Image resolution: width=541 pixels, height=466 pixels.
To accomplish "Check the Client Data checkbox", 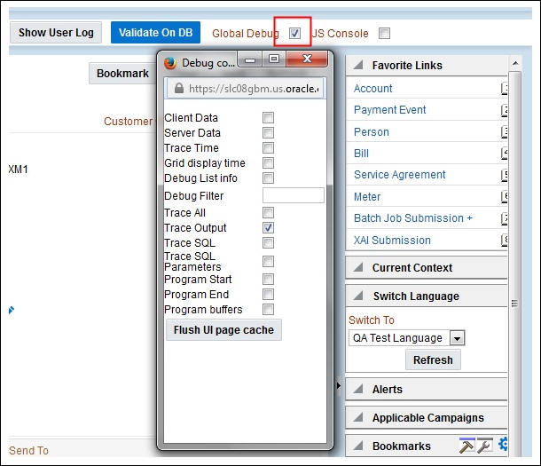I will pyautogui.click(x=268, y=117).
